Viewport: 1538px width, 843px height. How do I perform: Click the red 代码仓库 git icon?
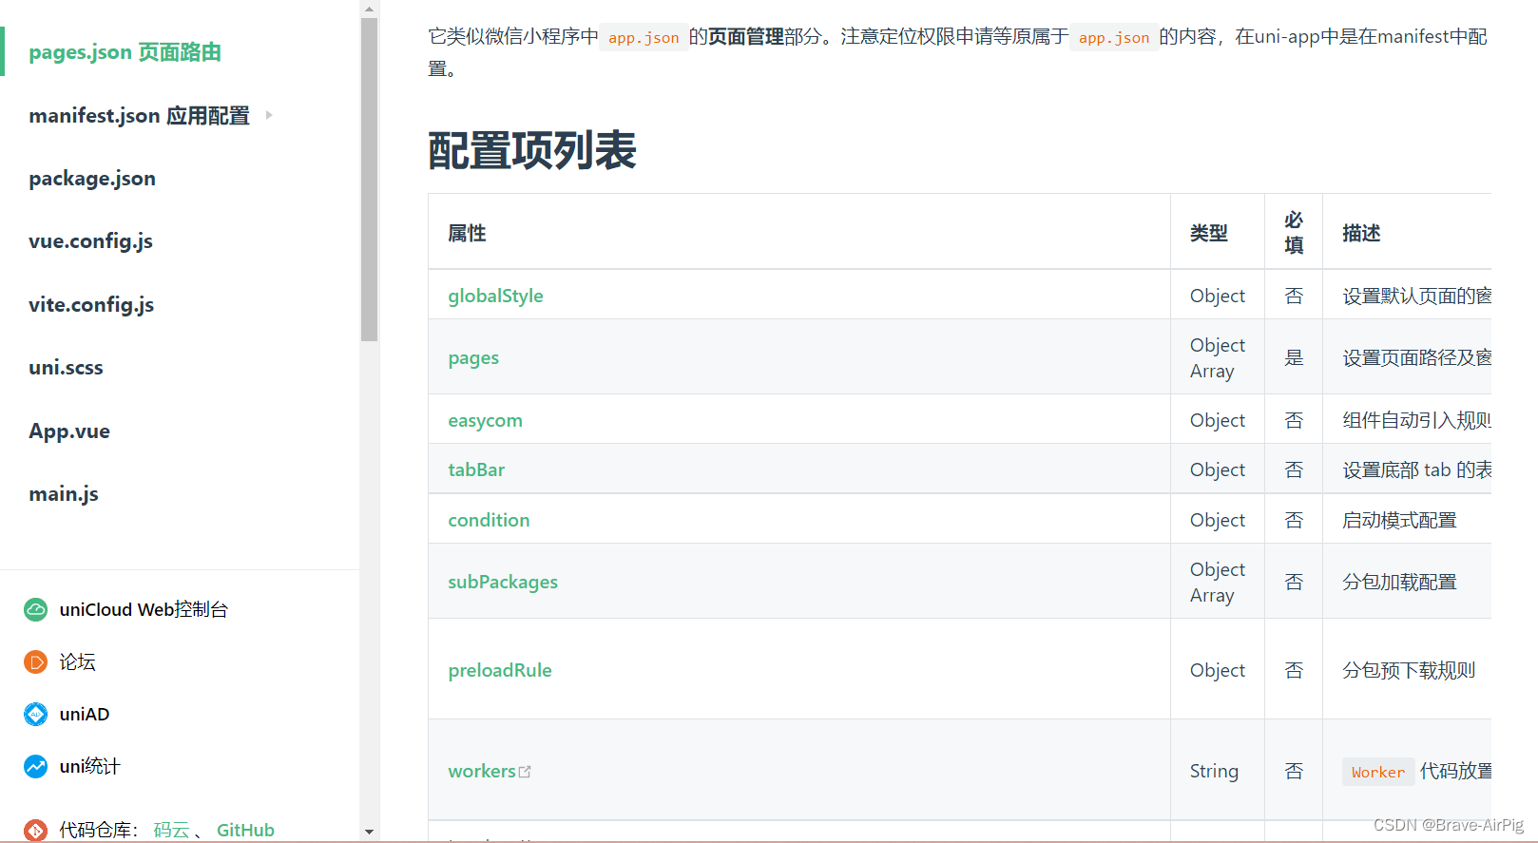click(x=35, y=830)
